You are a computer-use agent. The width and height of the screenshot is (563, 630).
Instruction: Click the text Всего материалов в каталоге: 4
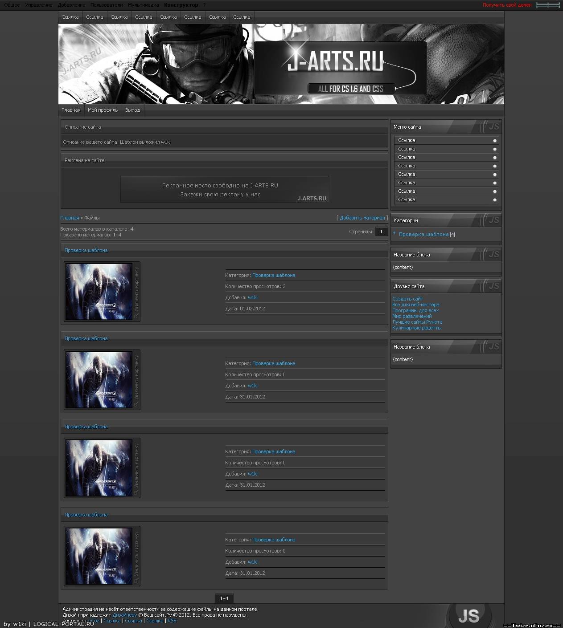point(97,229)
